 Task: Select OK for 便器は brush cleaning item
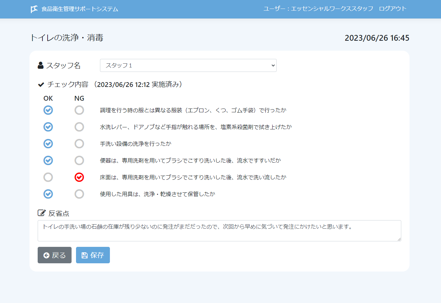(48, 161)
